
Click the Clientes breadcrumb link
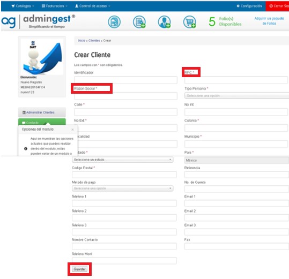(x=94, y=41)
